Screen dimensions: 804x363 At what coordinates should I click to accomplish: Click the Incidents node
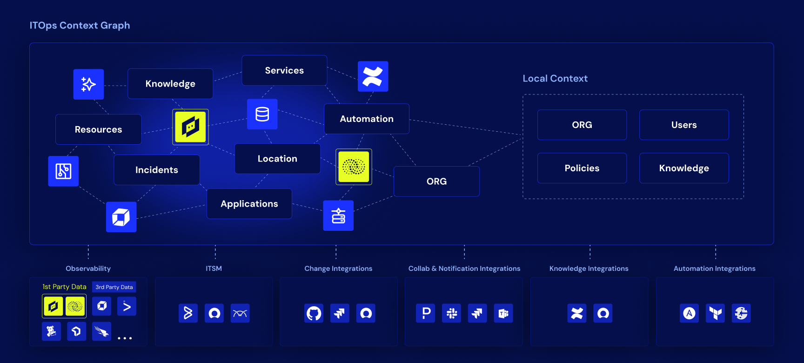157,170
